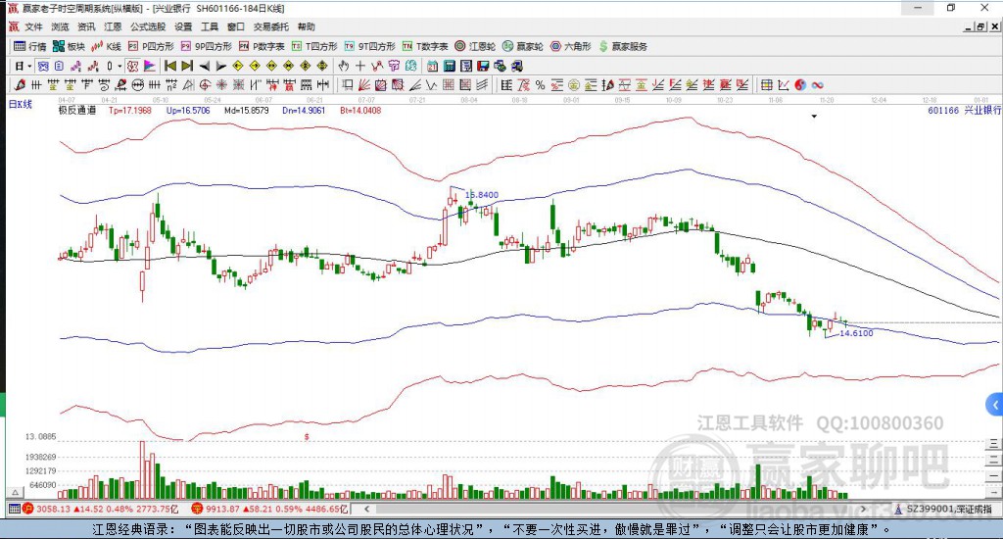Click Shenzhen index 9913.87 status entry

pyautogui.click(x=269, y=509)
